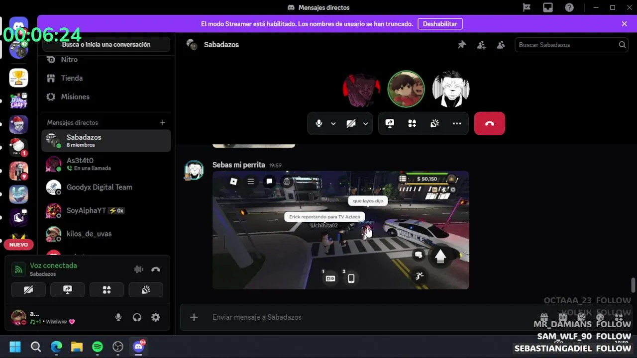Disable Streamer mode with Deshabilitar button
Viewport: 637px width, 358px height.
tap(440, 24)
